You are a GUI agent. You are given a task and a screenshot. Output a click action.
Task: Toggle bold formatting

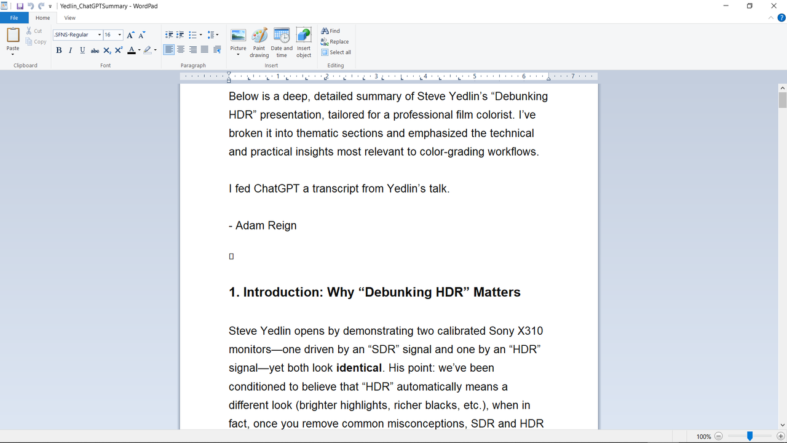point(59,50)
